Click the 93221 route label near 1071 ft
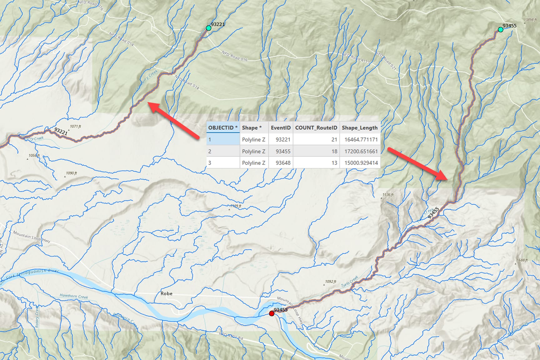The height and width of the screenshot is (360, 540). (61, 131)
